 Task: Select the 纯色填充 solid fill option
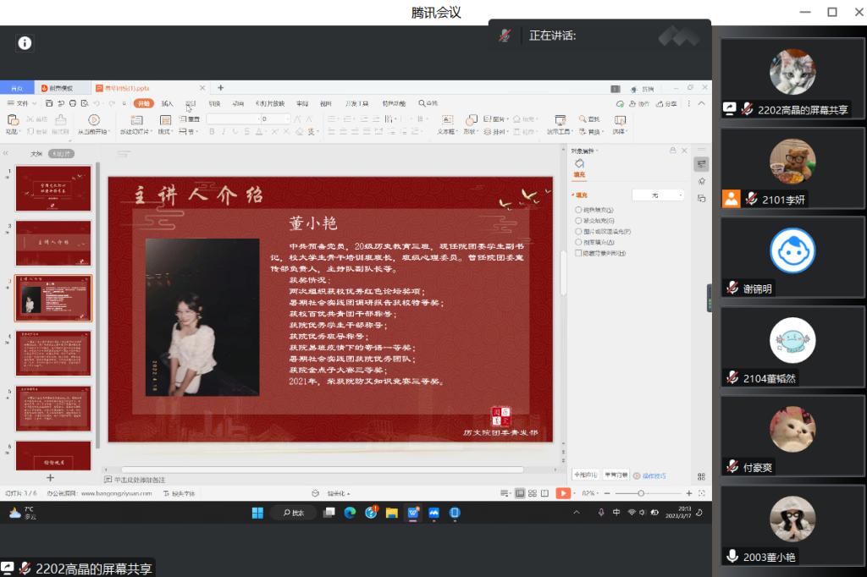click(579, 209)
